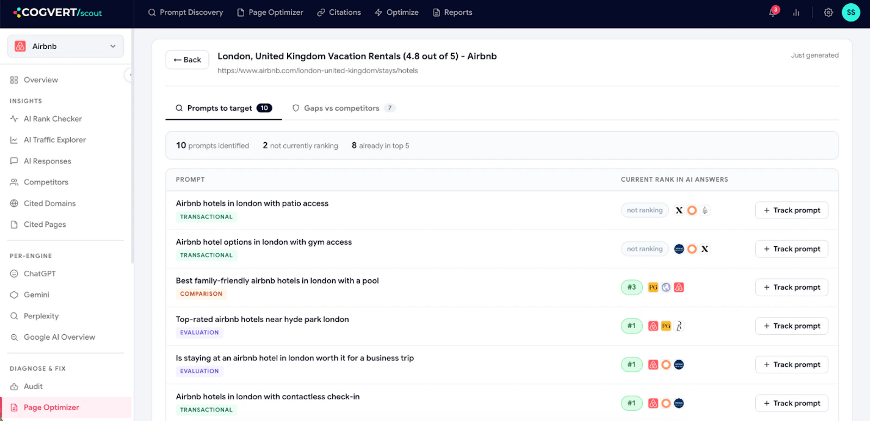Click #1 rank badge in hyde park row

632,326
